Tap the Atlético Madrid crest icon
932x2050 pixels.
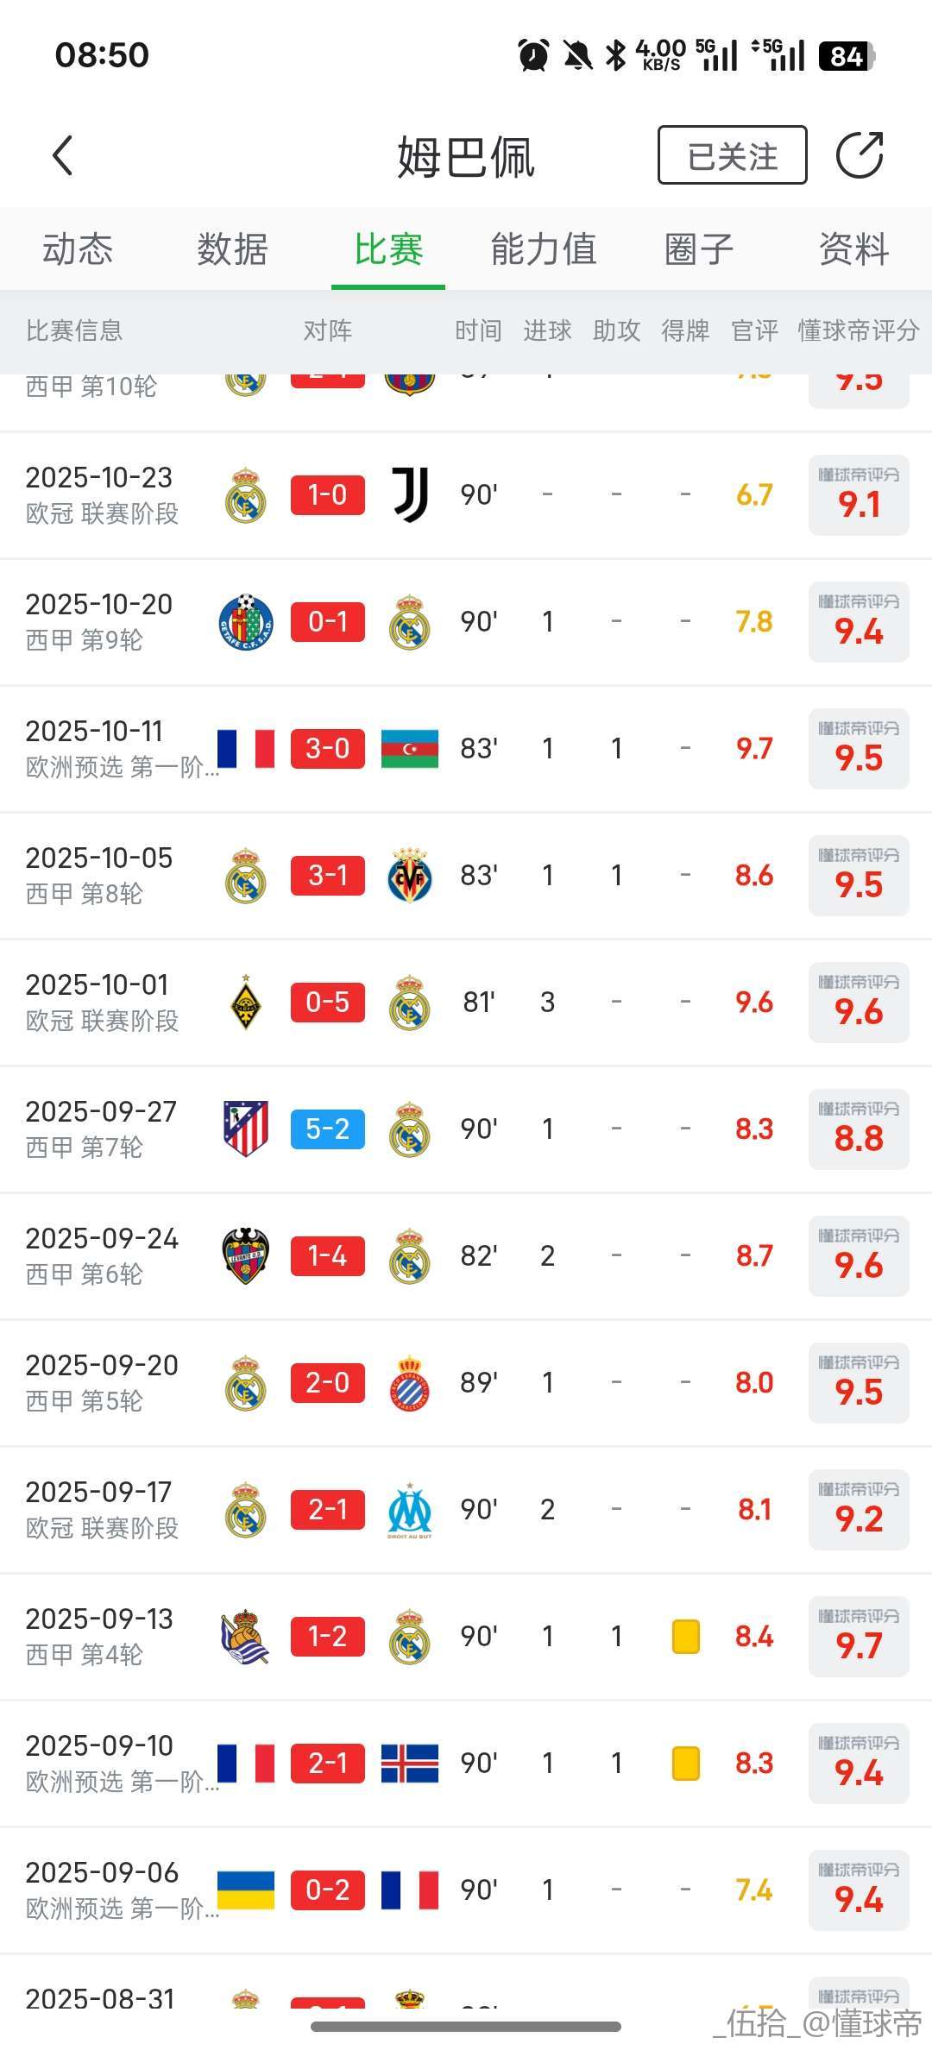click(x=246, y=1129)
